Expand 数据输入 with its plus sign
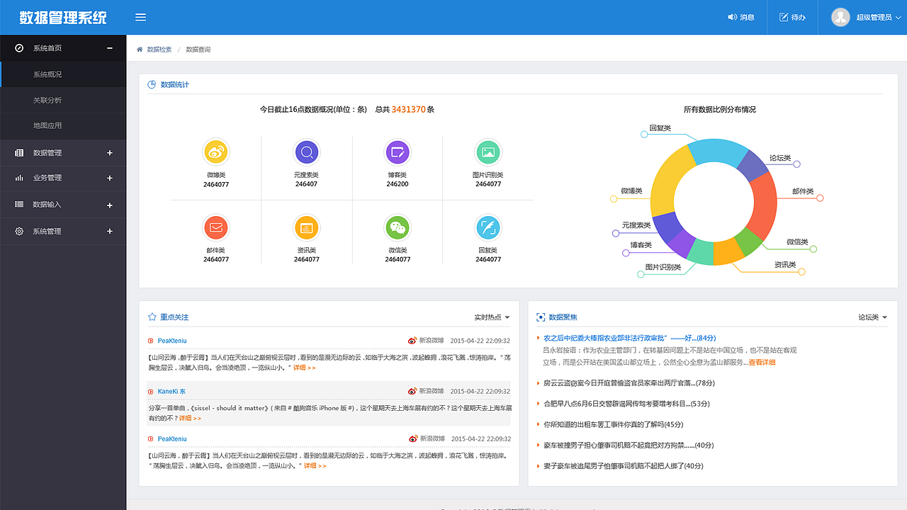The image size is (907, 510). pyautogui.click(x=110, y=205)
